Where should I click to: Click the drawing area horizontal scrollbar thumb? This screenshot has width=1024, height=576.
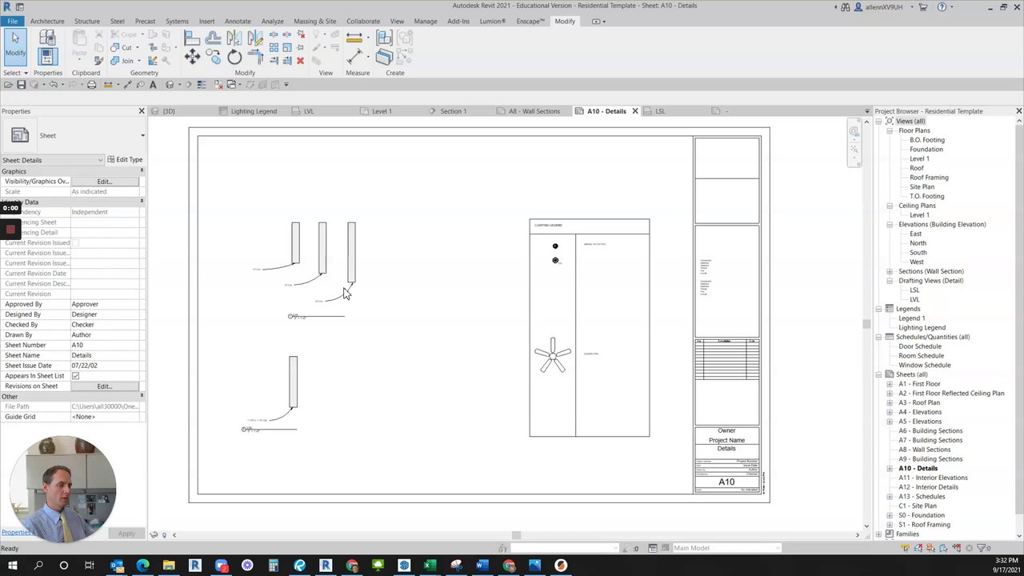(516, 535)
